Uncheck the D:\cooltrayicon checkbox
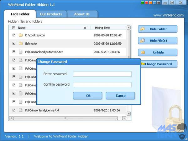Viewport: 188px width, 141px height. pyautogui.click(x=14, y=35)
